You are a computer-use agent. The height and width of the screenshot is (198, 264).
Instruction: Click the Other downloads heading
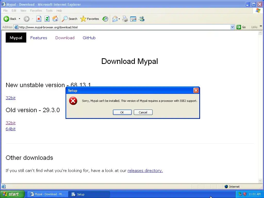click(29, 158)
